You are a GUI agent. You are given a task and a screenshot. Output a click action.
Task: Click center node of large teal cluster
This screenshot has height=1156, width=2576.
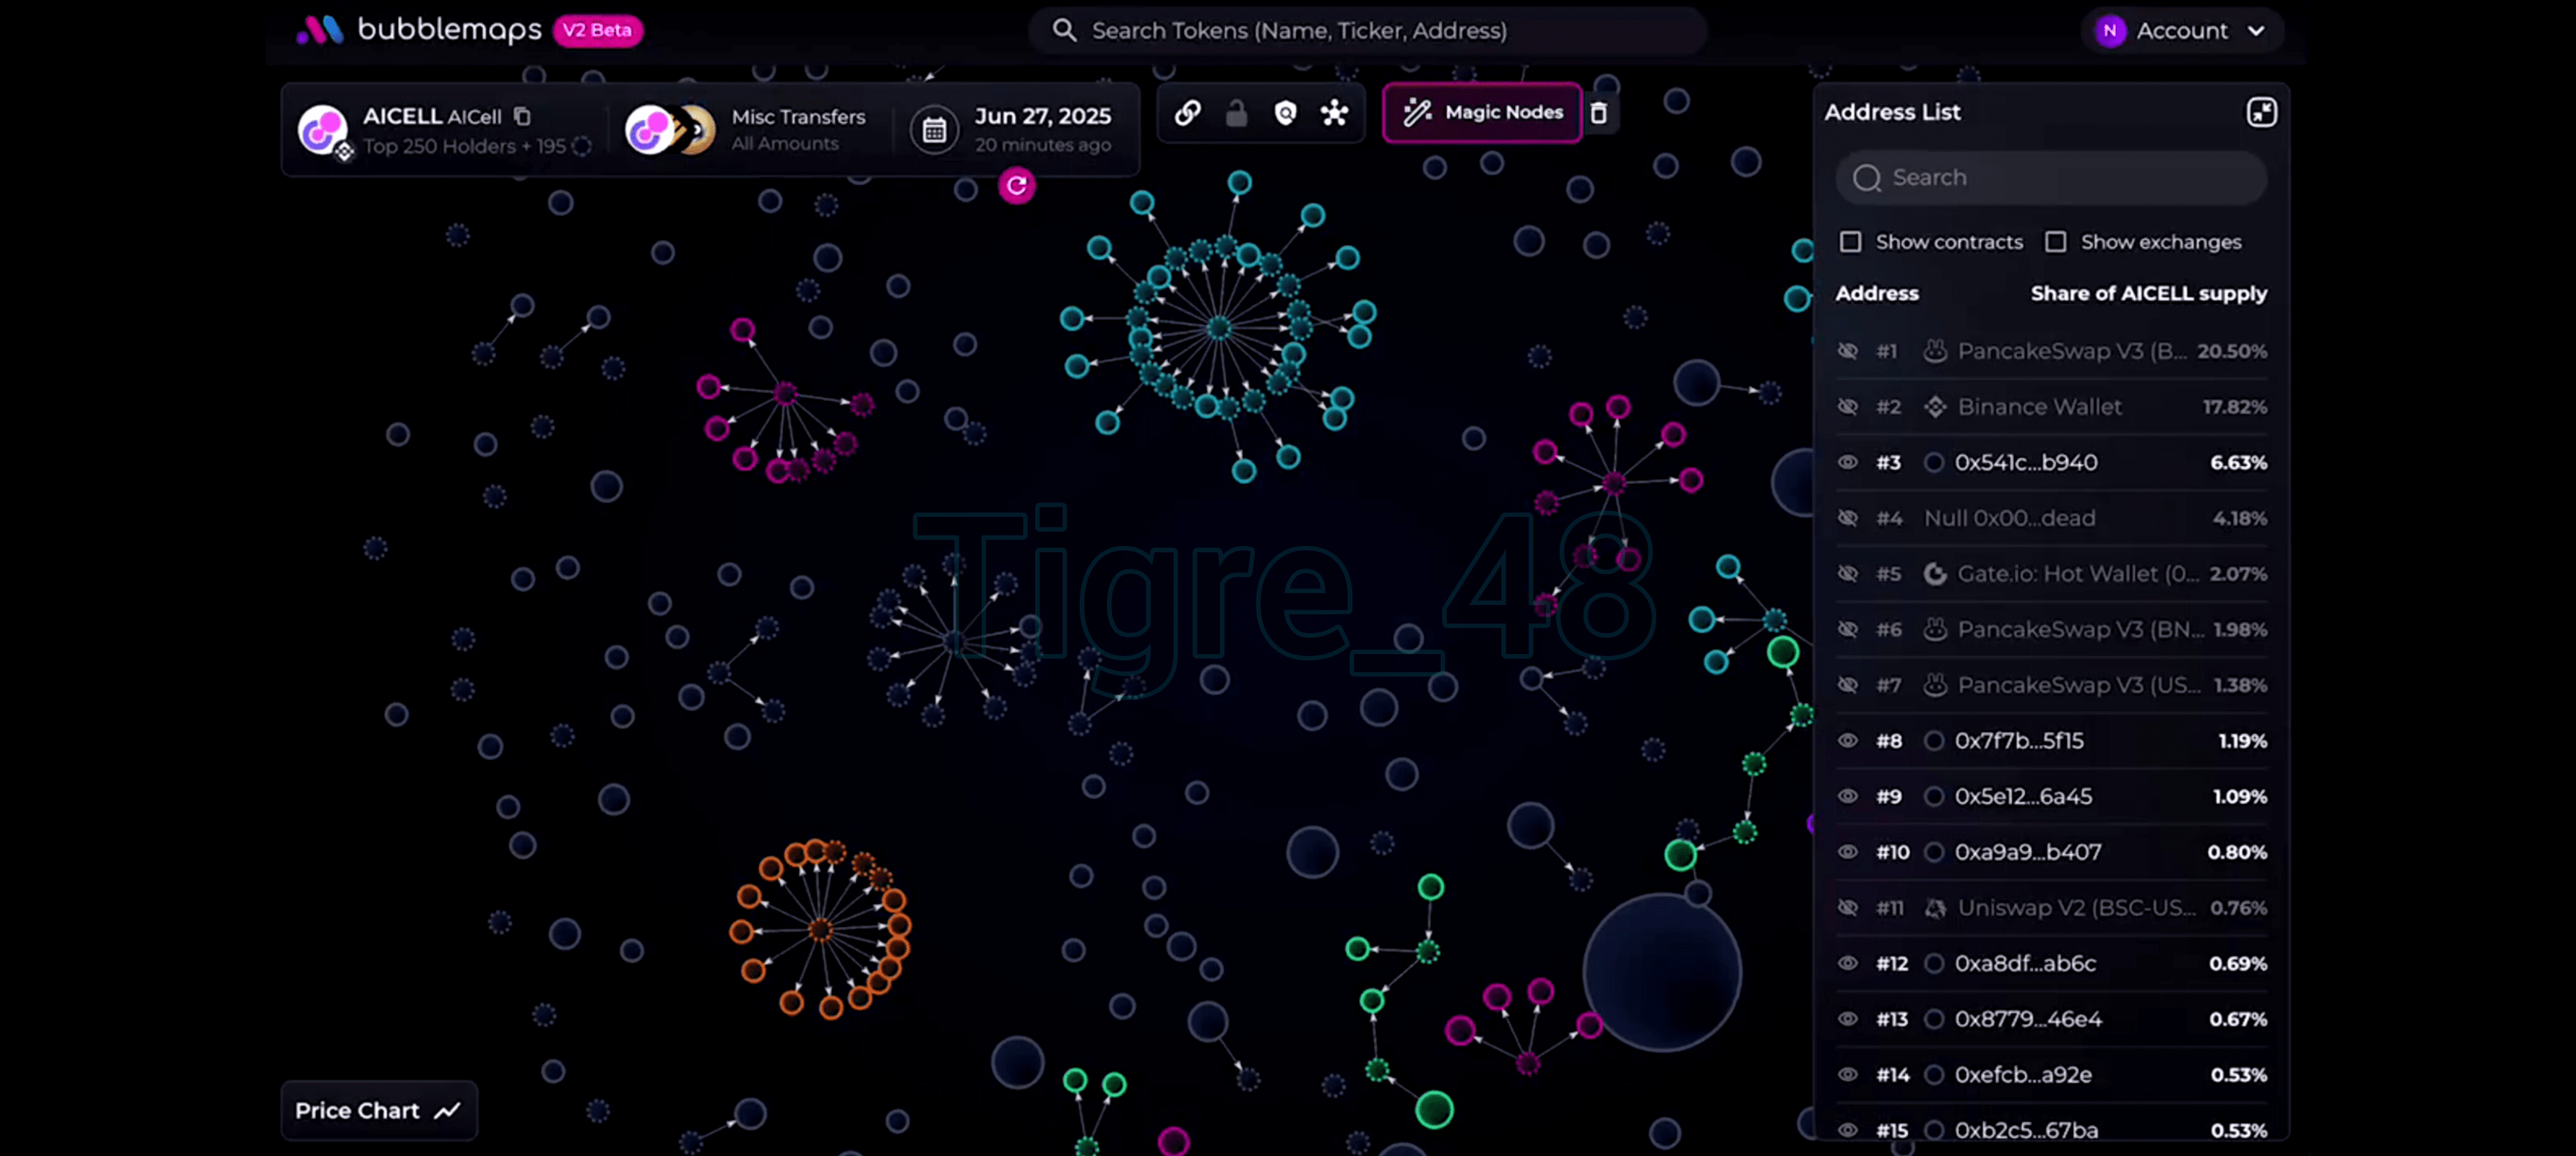(x=1218, y=327)
